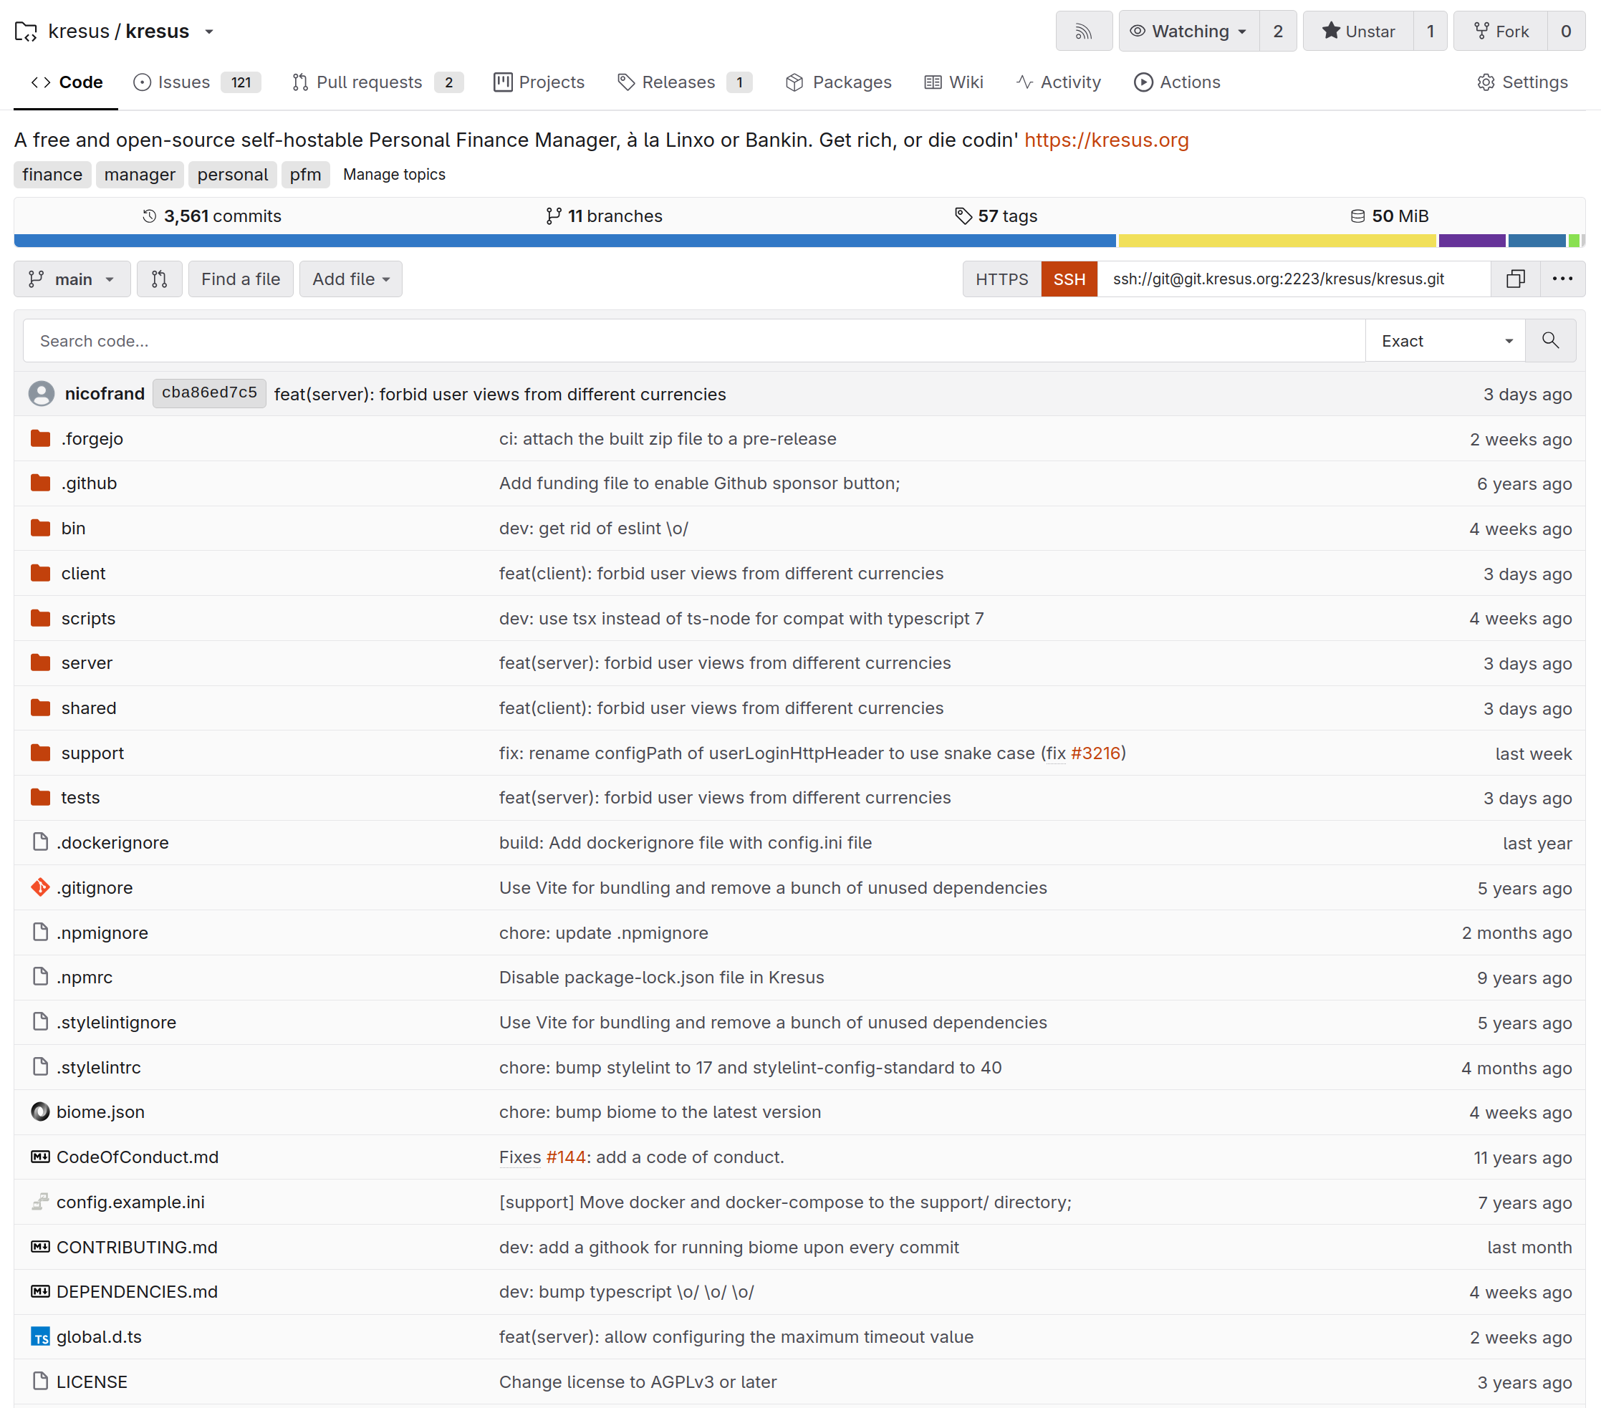Click the search magnifier icon button
This screenshot has width=1601, height=1408.
1550,341
